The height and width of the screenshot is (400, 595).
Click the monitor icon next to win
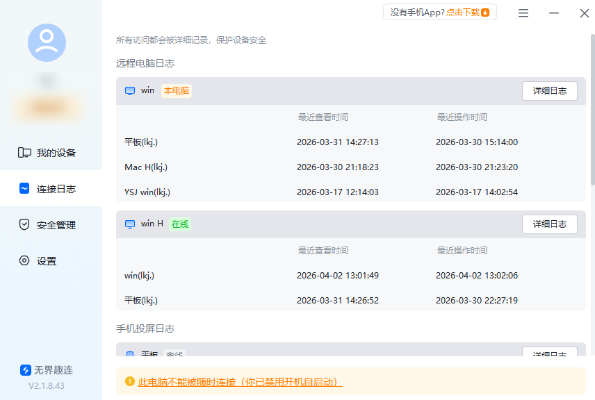click(x=129, y=90)
